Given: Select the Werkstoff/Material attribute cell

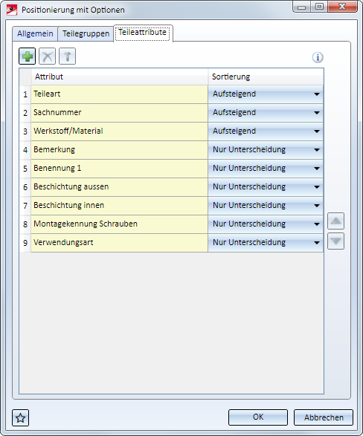Looking at the screenshot, I should pyautogui.click(x=120, y=131).
